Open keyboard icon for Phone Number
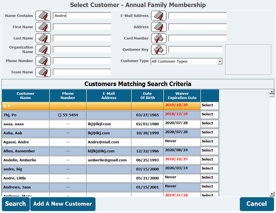Image resolution: width=276 pixels, height=213 pixels. (x=43, y=61)
